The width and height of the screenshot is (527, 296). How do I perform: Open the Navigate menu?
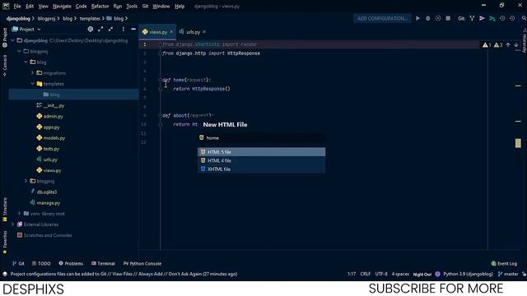click(62, 6)
